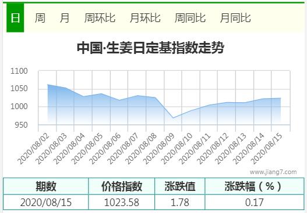Click table cell value 0.17

click(x=255, y=203)
